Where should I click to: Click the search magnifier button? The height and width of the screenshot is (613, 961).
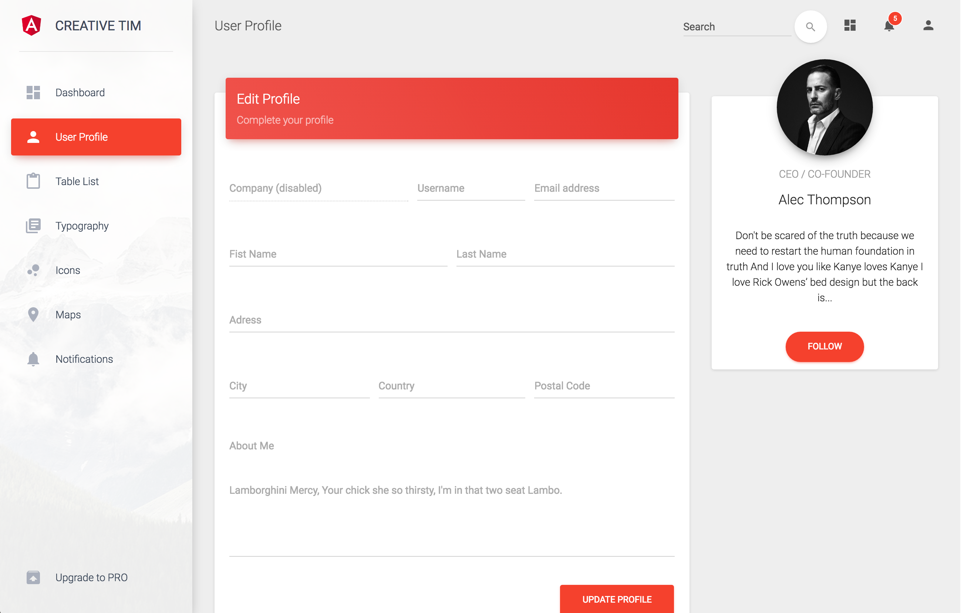point(810,27)
